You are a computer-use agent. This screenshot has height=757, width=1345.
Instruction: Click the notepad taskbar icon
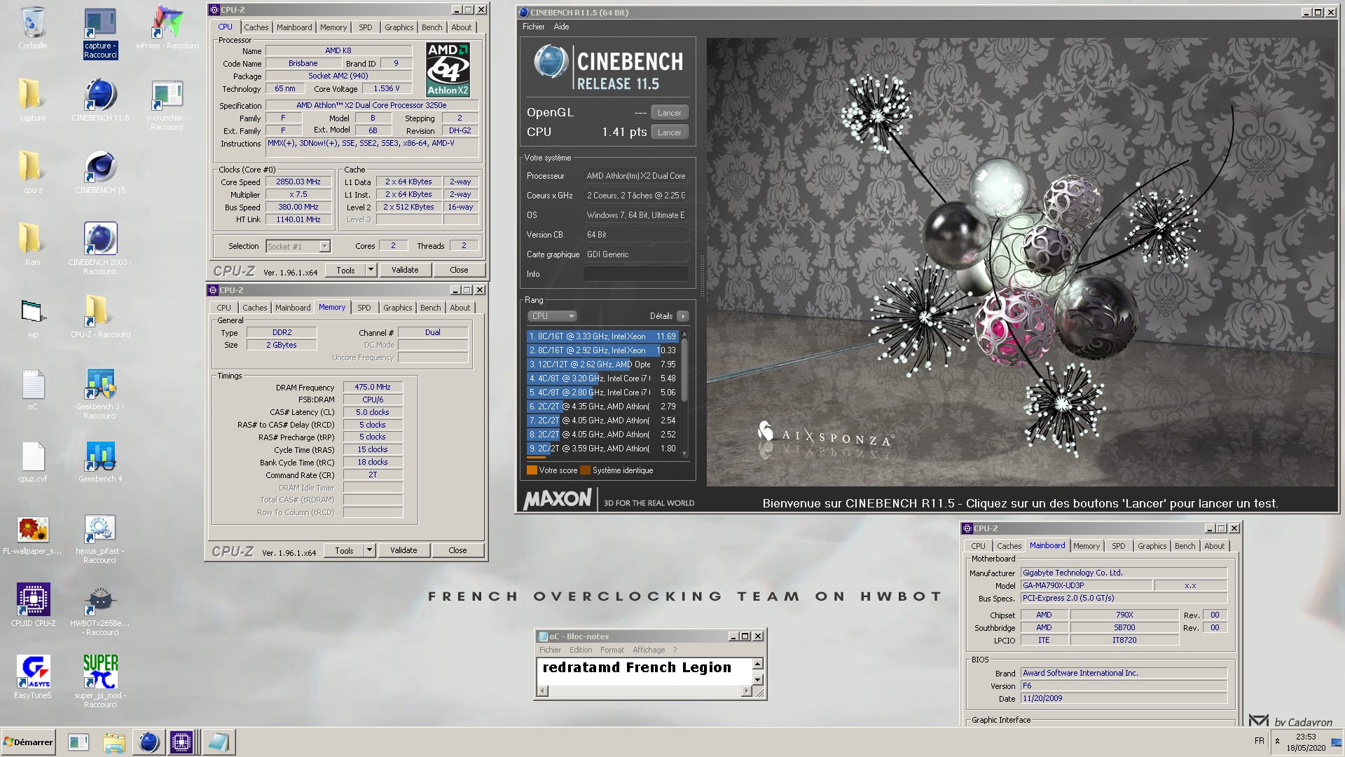click(x=218, y=742)
